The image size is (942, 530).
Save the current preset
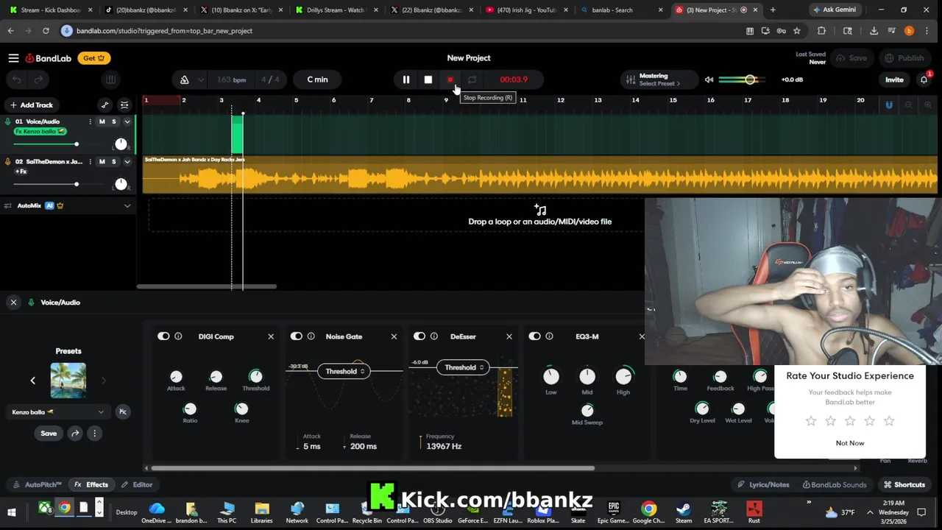(x=49, y=434)
